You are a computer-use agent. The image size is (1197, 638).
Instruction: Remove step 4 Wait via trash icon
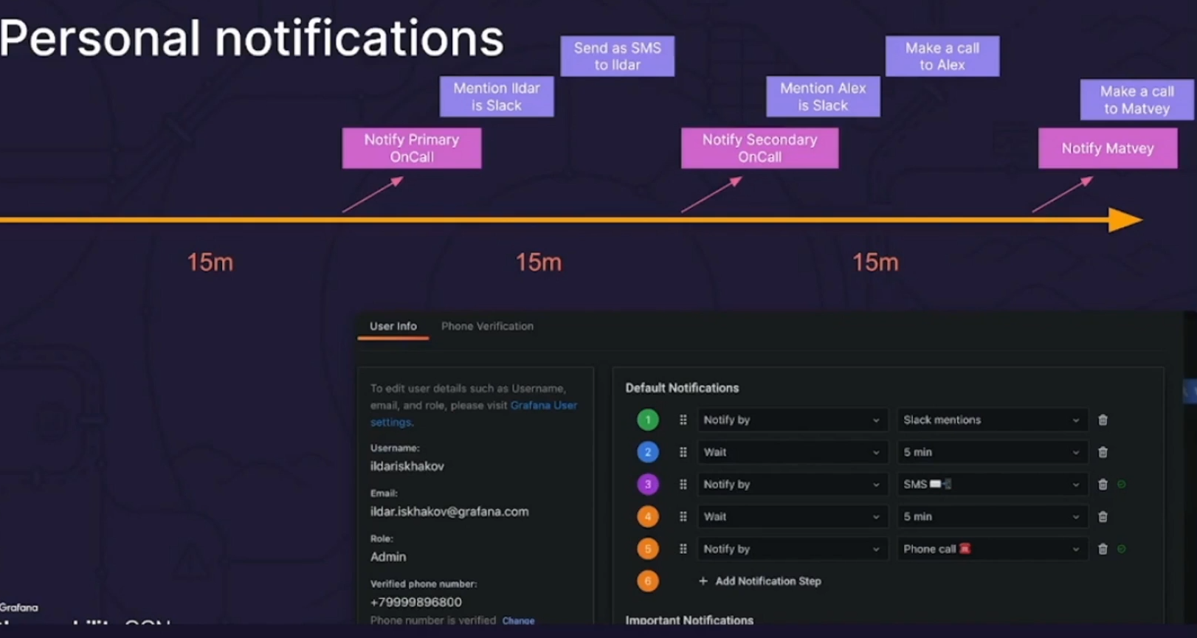(x=1103, y=517)
